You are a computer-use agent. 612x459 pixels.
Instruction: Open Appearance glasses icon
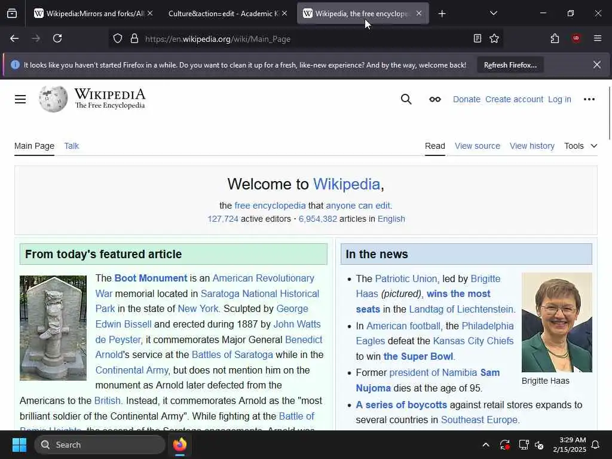[x=435, y=99]
